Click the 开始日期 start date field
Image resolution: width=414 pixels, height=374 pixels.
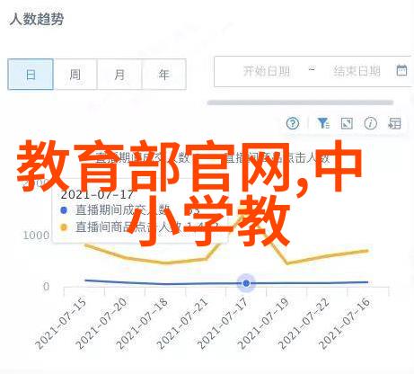coord(267,71)
